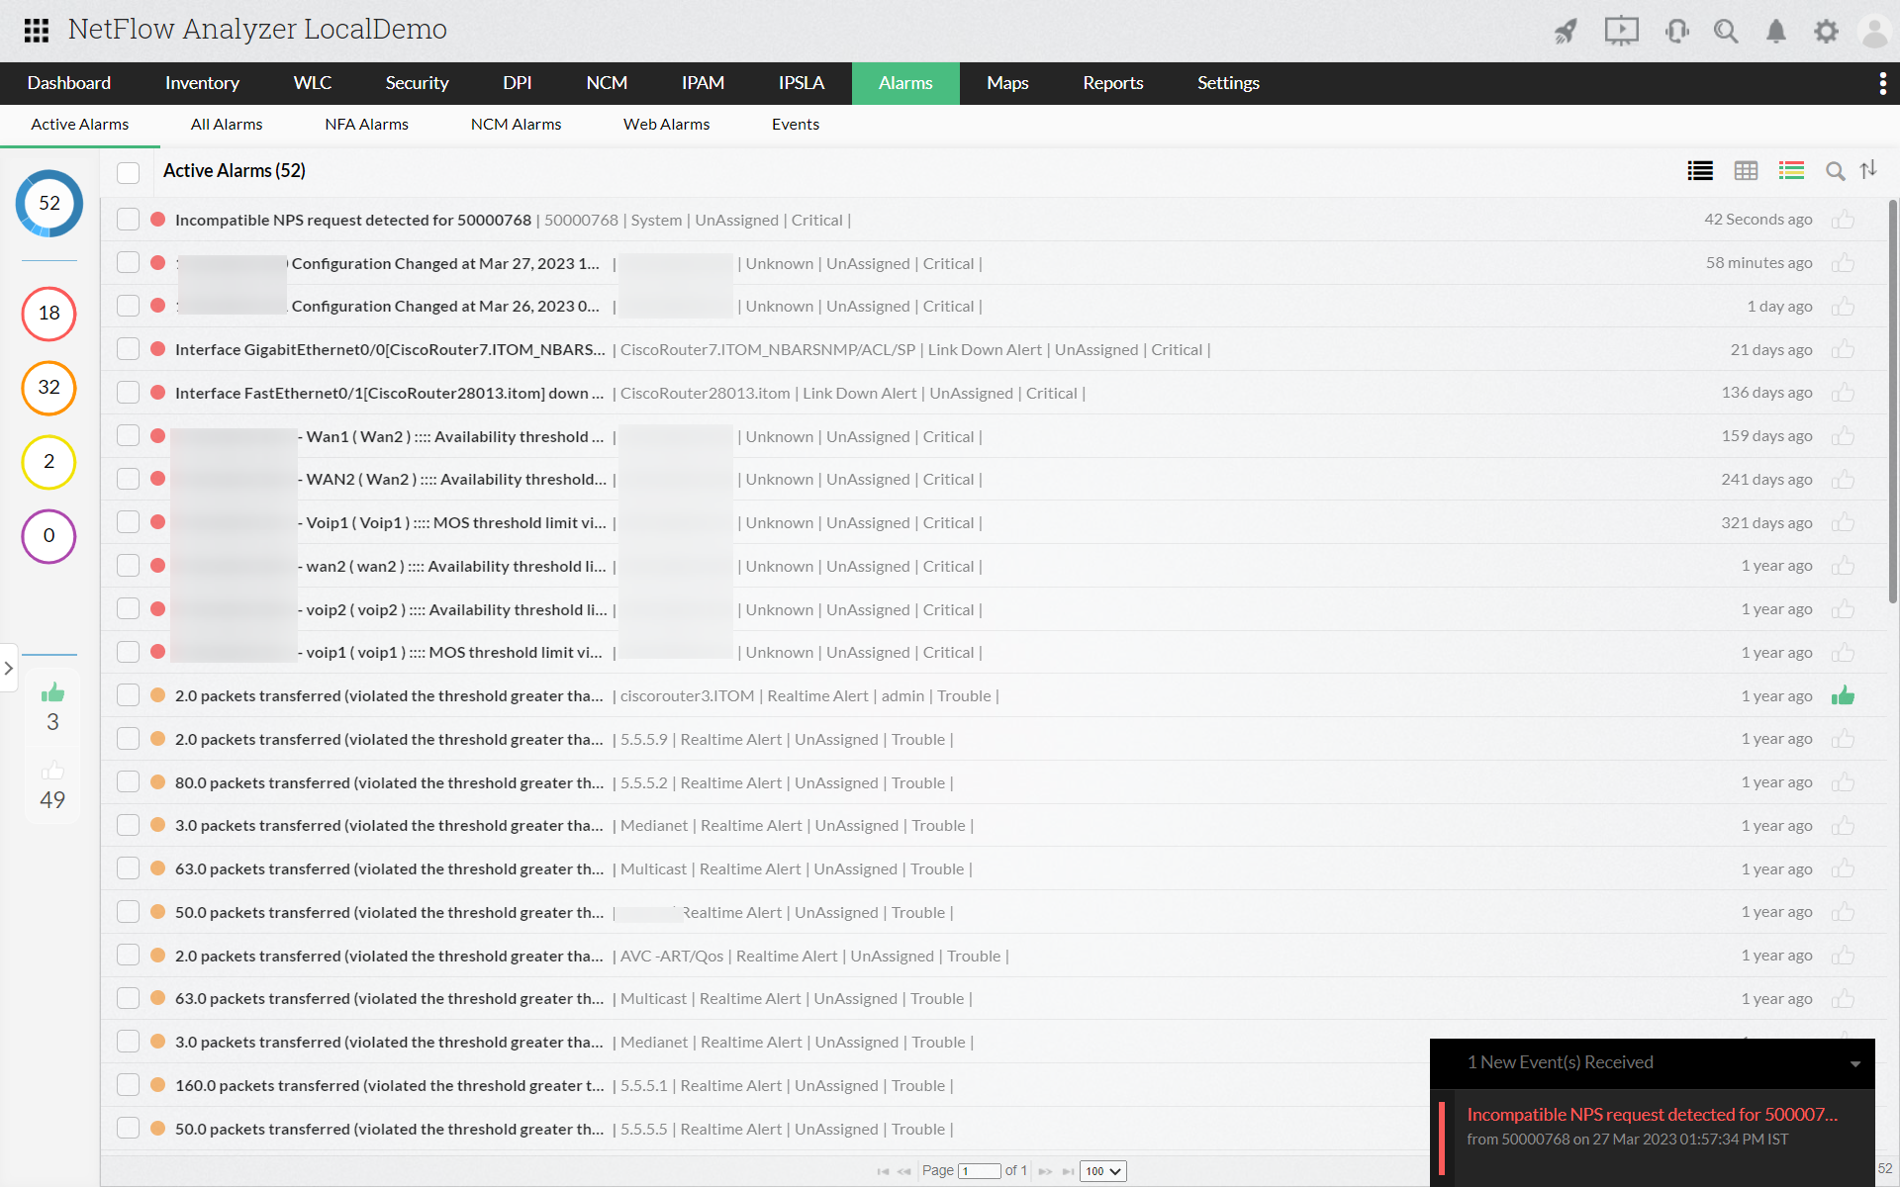Screen dimensions: 1900x1187
Task: Open the search icon in alarms toolbar
Action: tap(1835, 171)
